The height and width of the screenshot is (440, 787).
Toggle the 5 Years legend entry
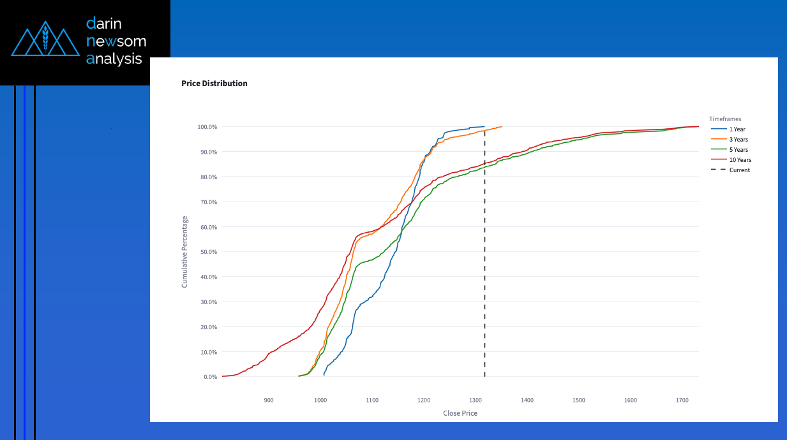click(x=732, y=150)
